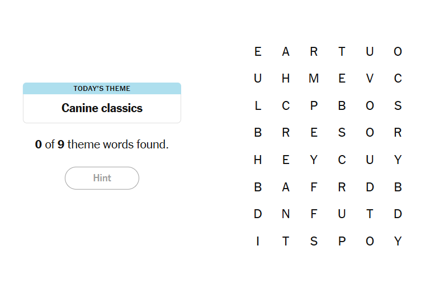This screenshot has width=444, height=294.
Task: Click the letter U in the top row
Action: click(x=370, y=52)
